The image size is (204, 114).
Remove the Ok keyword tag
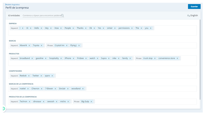tap(94, 28)
